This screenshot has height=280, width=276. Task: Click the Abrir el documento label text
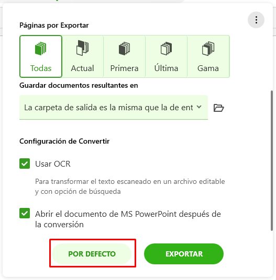pyautogui.click(x=128, y=219)
